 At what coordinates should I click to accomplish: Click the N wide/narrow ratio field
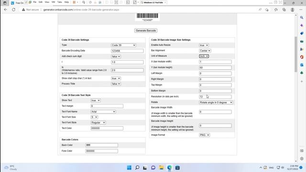coord(127,70)
